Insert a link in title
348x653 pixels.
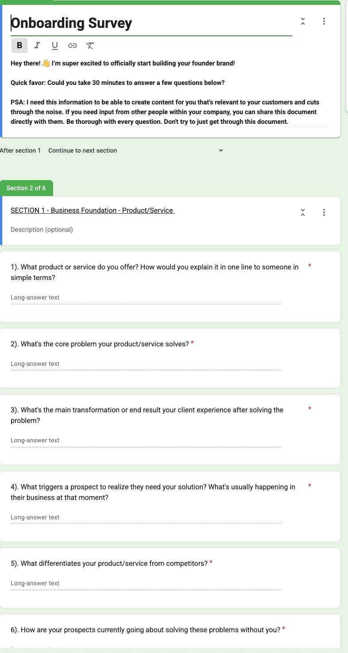click(73, 46)
